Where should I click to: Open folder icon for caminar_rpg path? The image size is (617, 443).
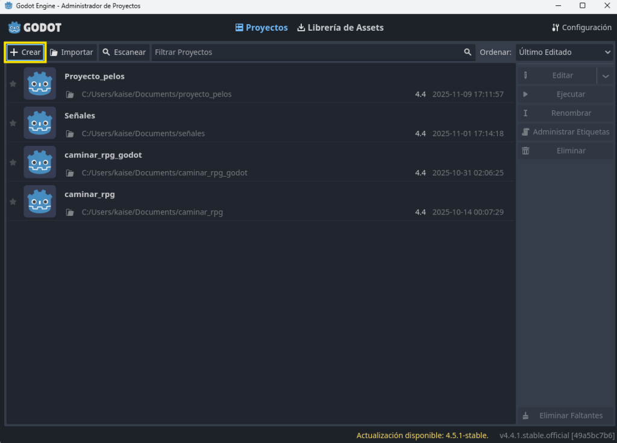(x=70, y=212)
